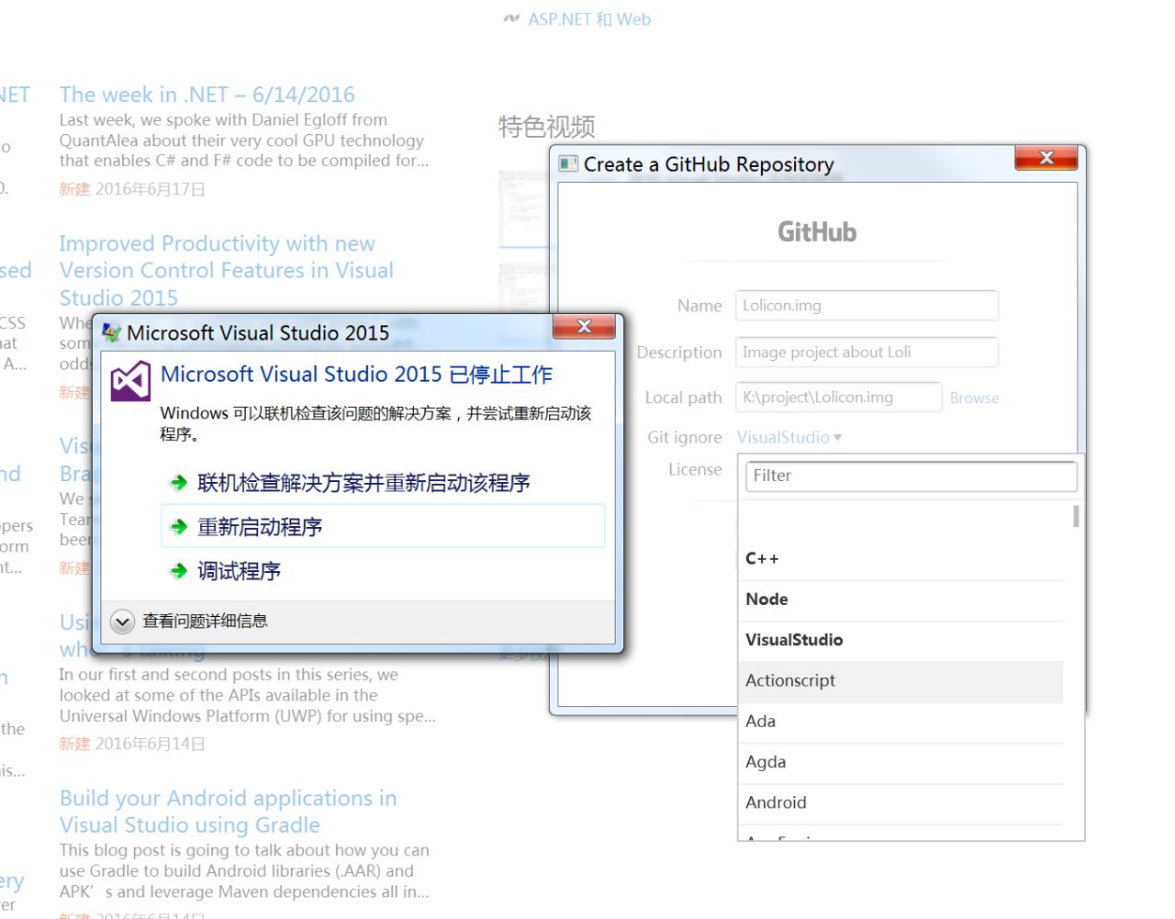Click the Local path input field
The width and height of the screenshot is (1175, 919).
pos(838,398)
